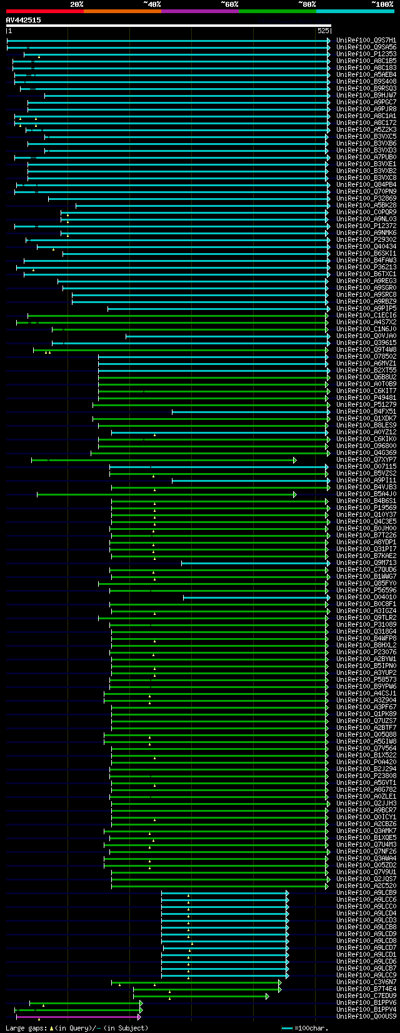This screenshot has width=400, height=1033.
Task: Click the UniRef100_A9PGC7 entry
Action: [366, 102]
